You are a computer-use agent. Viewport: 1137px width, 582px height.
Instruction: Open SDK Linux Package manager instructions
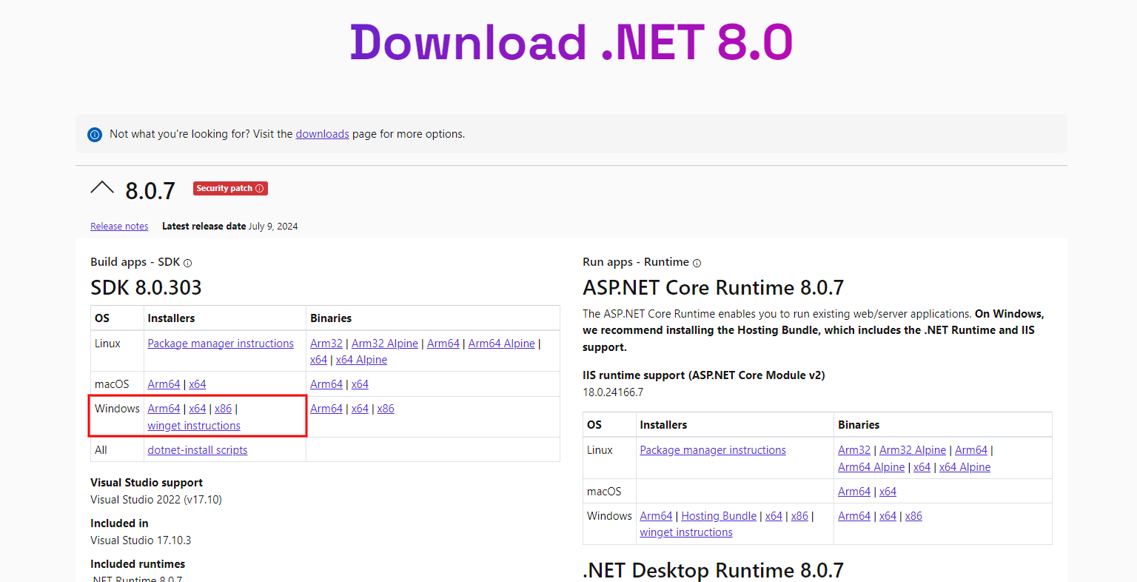click(x=221, y=344)
